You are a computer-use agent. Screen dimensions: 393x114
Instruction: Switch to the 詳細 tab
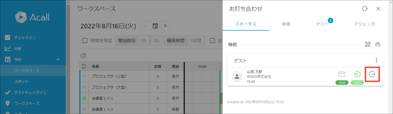pos(286,24)
